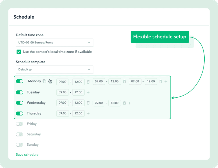Delete Monday's second time slot
218x168 pixels.
pos(124,81)
